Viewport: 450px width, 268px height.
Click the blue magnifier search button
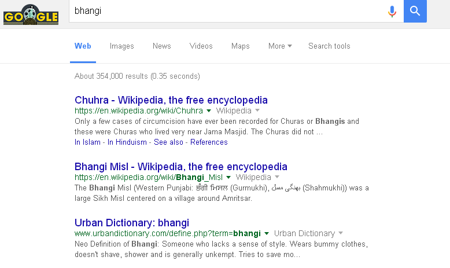tap(415, 11)
